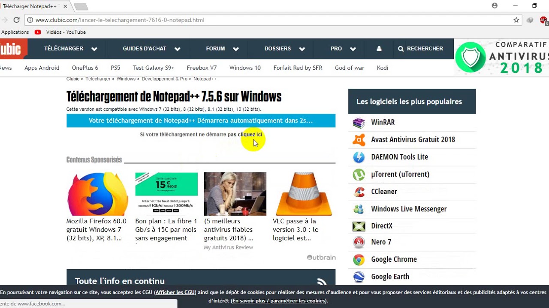Open the Kodi topic link
Screen dimensions: 549x308
pos(383,68)
